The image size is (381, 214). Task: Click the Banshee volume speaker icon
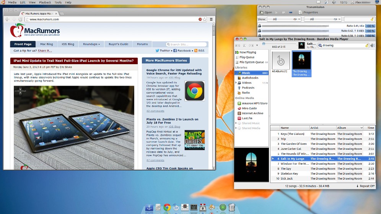tap(373, 45)
